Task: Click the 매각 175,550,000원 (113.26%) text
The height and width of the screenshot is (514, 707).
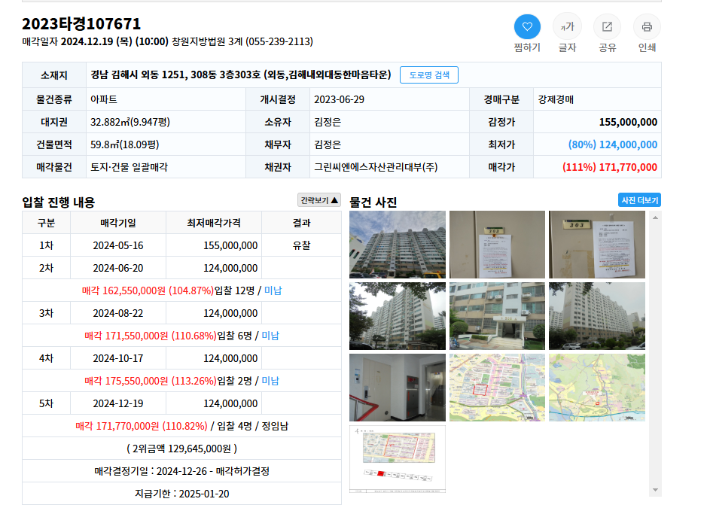Action: click(151, 381)
